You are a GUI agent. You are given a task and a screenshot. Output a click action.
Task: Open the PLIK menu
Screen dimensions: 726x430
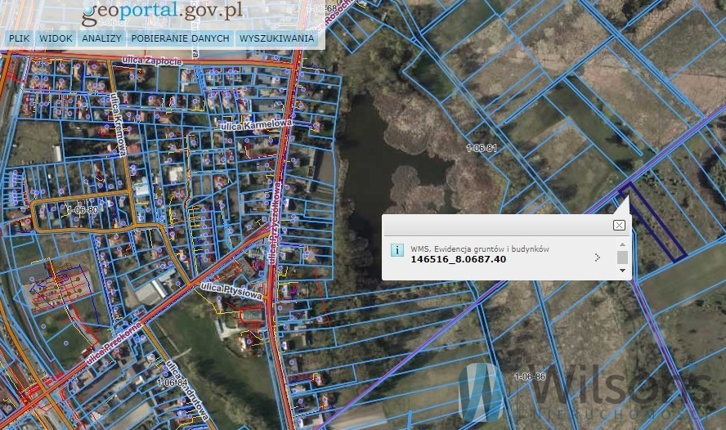click(x=19, y=38)
